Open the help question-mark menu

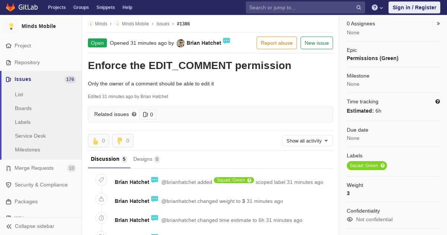pos(377,7)
